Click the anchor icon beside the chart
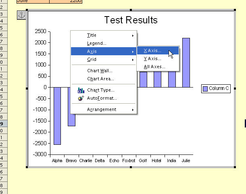Image resolution: width=246 pixels, height=194 pixels. pos(21,15)
